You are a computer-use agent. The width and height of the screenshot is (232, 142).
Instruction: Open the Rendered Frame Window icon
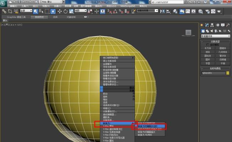[213, 11]
